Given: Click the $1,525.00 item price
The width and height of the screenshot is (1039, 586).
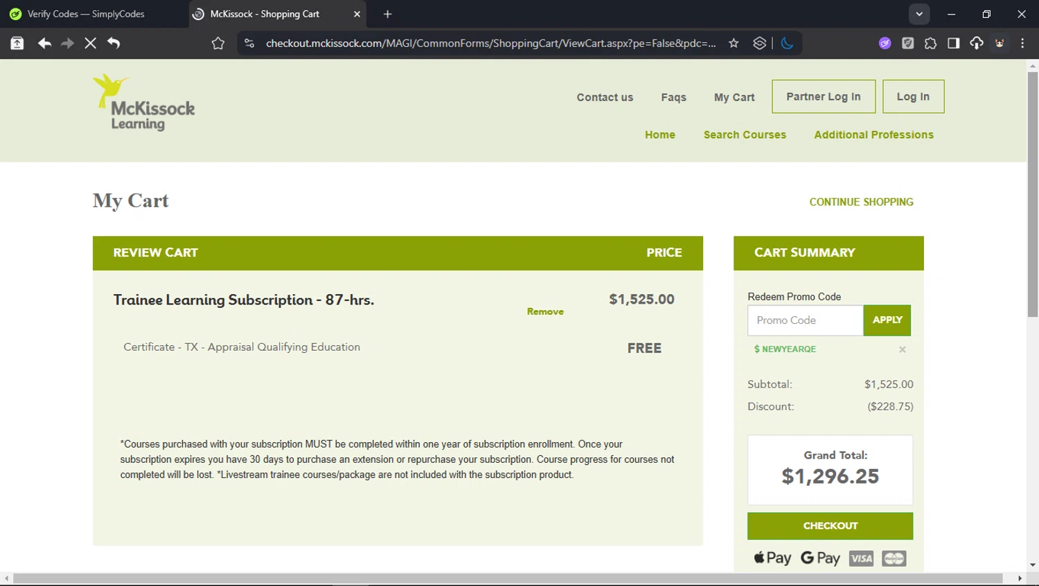Looking at the screenshot, I should [641, 299].
